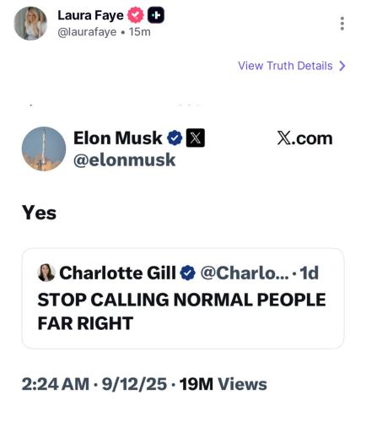Click the dark plus badge next to Laura Faye
Viewport: 366px width, 422px height.
click(156, 15)
